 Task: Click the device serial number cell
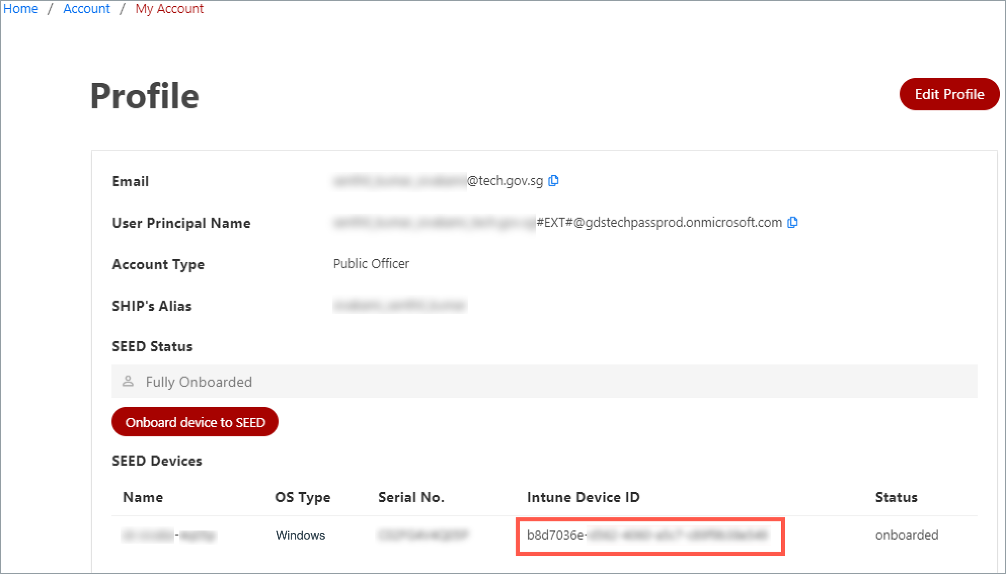pyautogui.click(x=423, y=535)
